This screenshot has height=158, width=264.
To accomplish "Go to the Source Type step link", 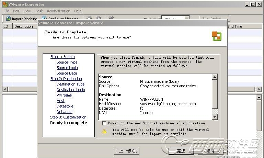I will coord(67,62).
